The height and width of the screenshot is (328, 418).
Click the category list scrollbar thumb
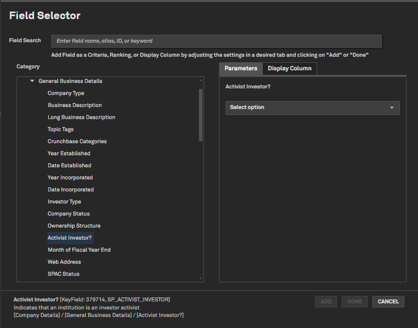(x=201, y=115)
